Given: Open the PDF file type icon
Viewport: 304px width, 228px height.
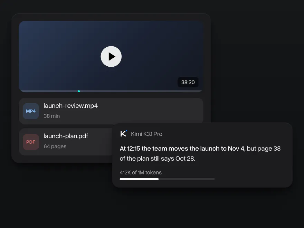Looking at the screenshot, I should 31,142.
